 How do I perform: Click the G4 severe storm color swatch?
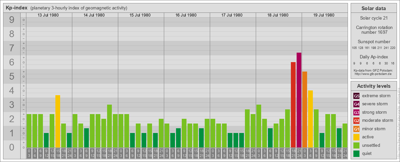point(356,104)
